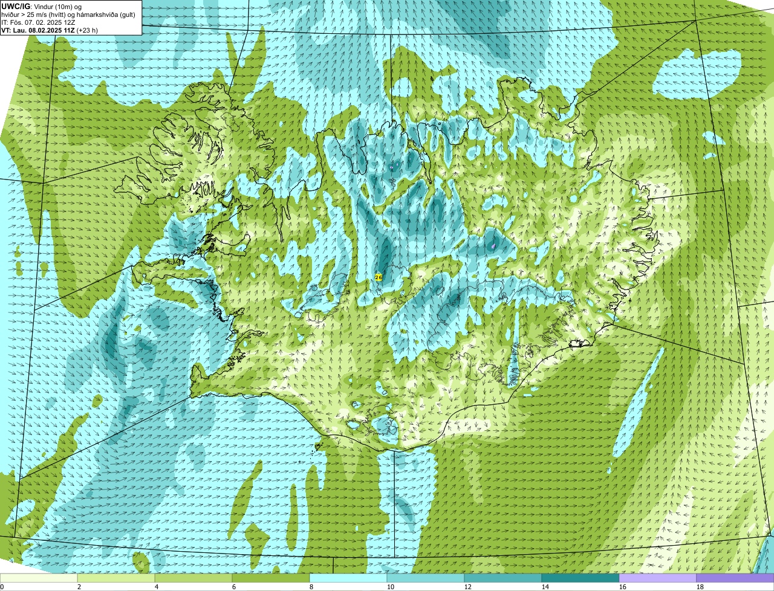774x591 pixels.
Task: Click the 8–10 m/s light cyan legend segment
Action: coord(348,578)
